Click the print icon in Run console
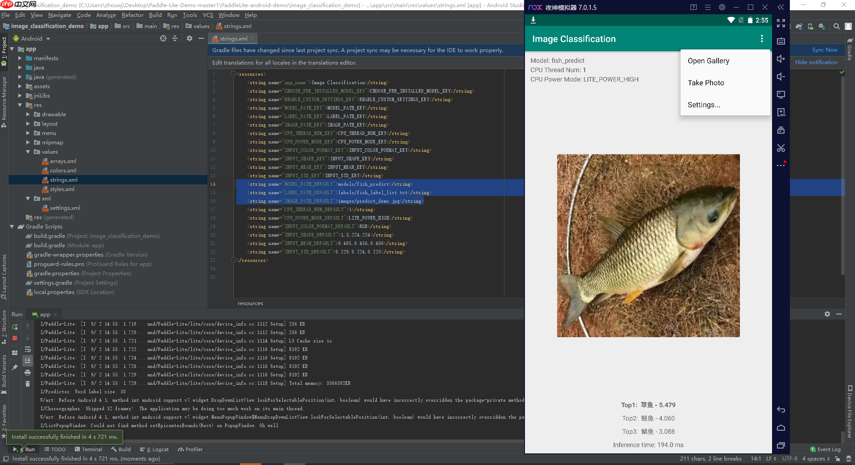 pyautogui.click(x=28, y=372)
